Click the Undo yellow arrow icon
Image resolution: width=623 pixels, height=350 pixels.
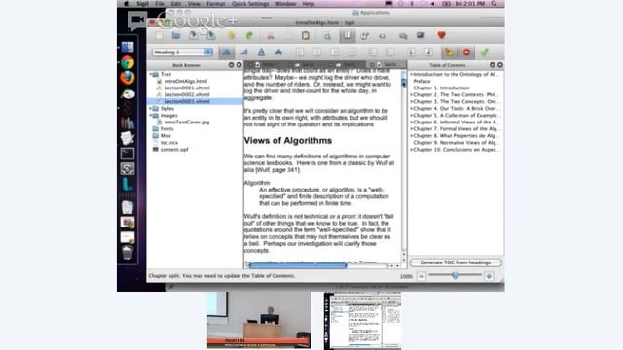coord(231,35)
